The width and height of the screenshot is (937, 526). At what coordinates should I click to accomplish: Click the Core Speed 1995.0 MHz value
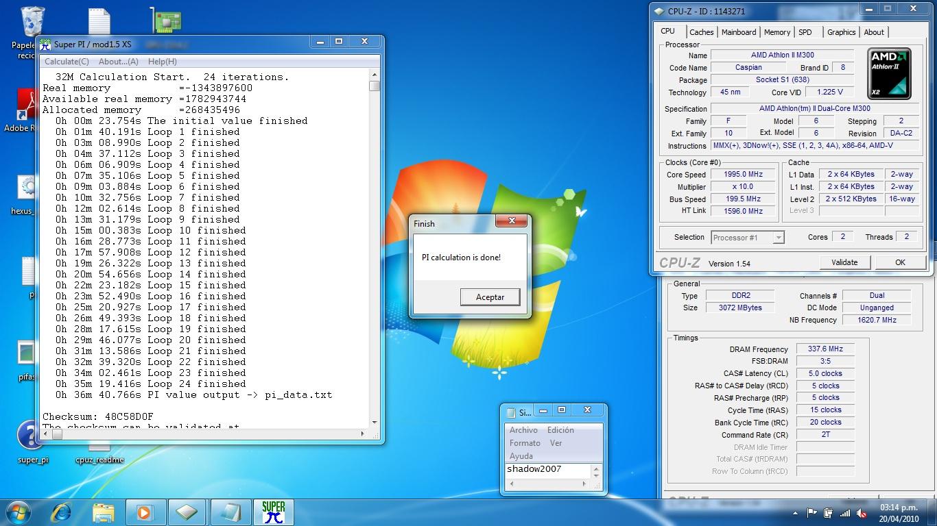tap(742, 175)
